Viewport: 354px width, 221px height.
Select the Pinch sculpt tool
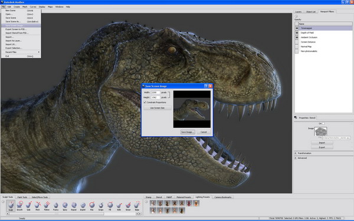(x=38, y=206)
